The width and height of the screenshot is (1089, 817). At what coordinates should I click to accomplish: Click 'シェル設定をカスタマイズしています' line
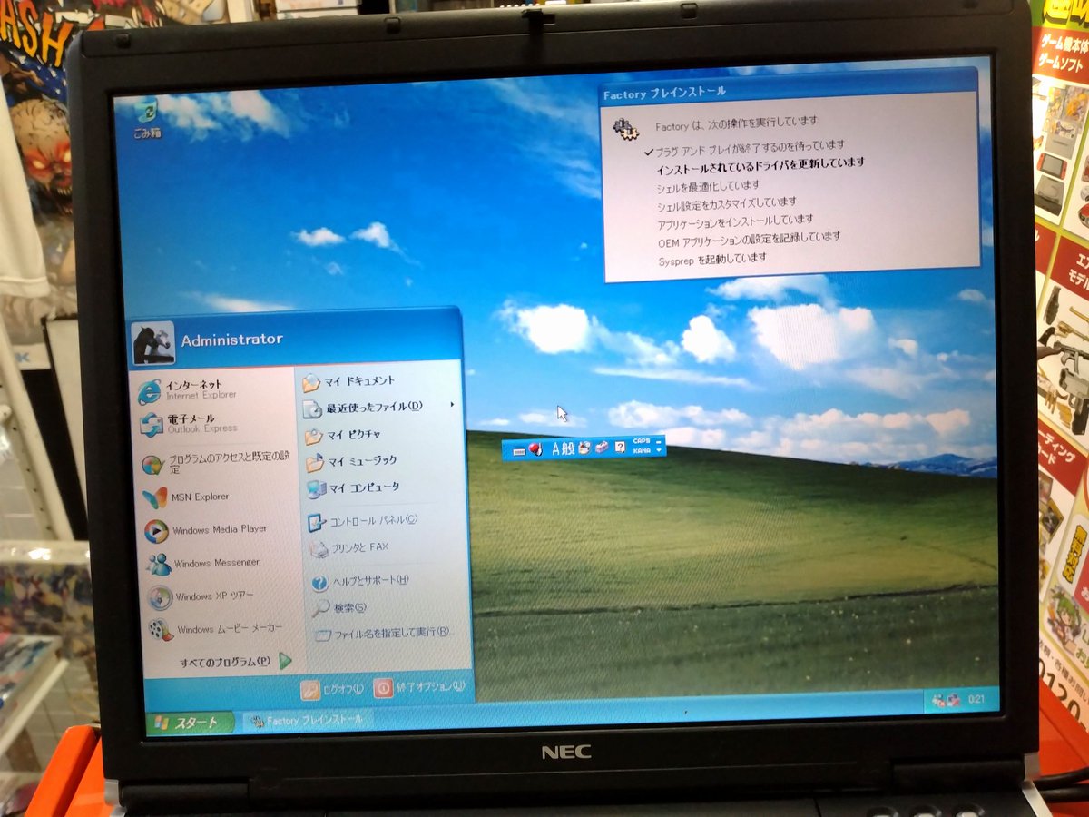(726, 203)
